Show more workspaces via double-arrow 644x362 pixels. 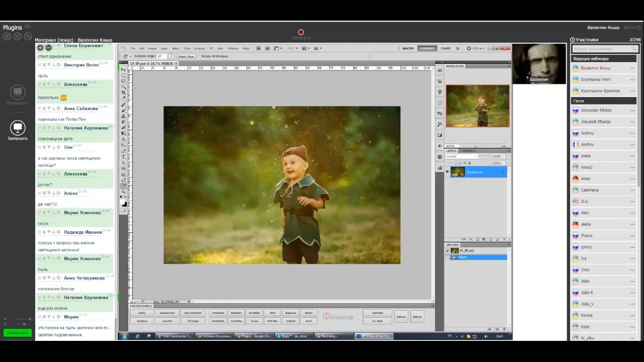(457, 48)
